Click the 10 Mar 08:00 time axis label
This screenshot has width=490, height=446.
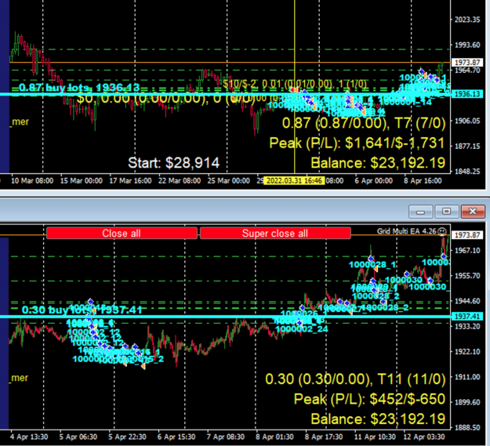click(x=32, y=181)
